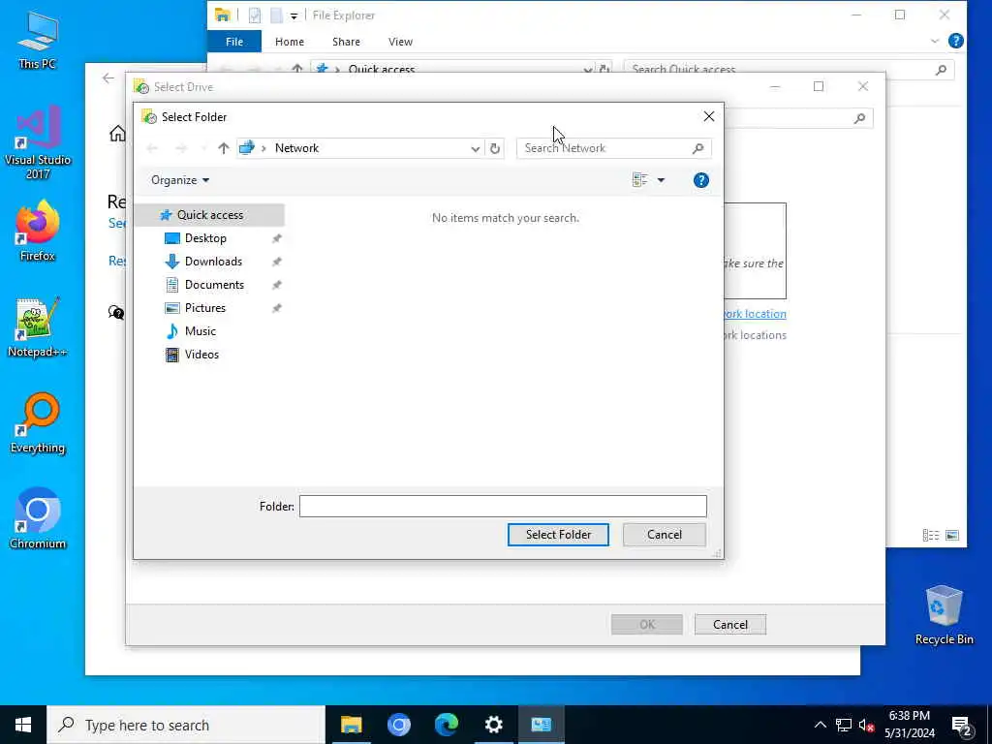Click the pin icon next to Desktop

276,238
